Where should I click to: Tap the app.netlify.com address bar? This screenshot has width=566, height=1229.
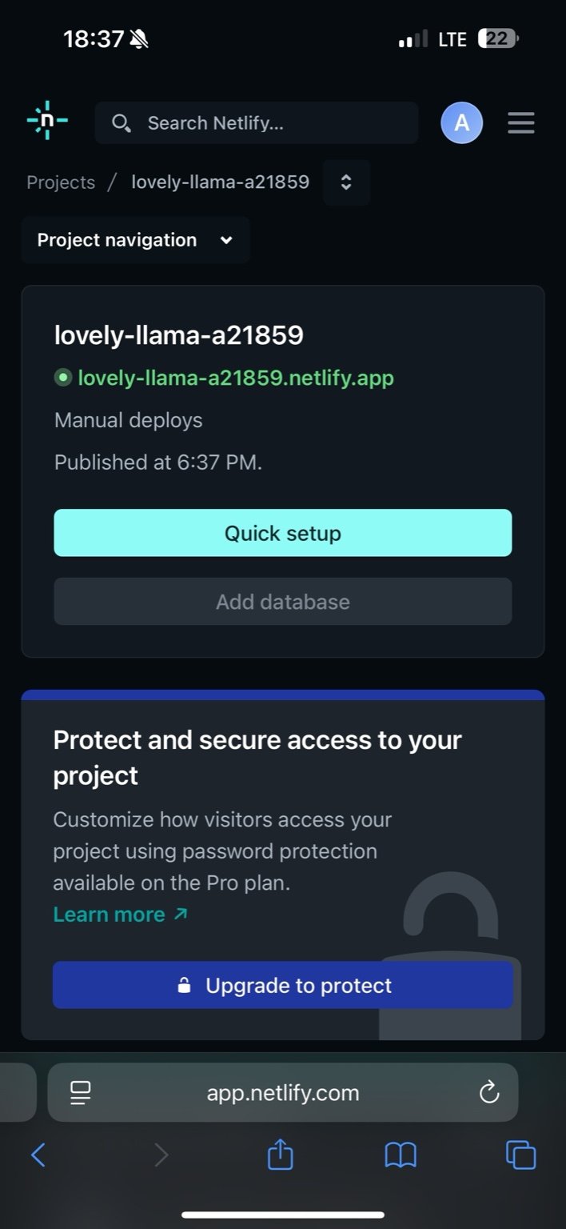(x=283, y=1092)
